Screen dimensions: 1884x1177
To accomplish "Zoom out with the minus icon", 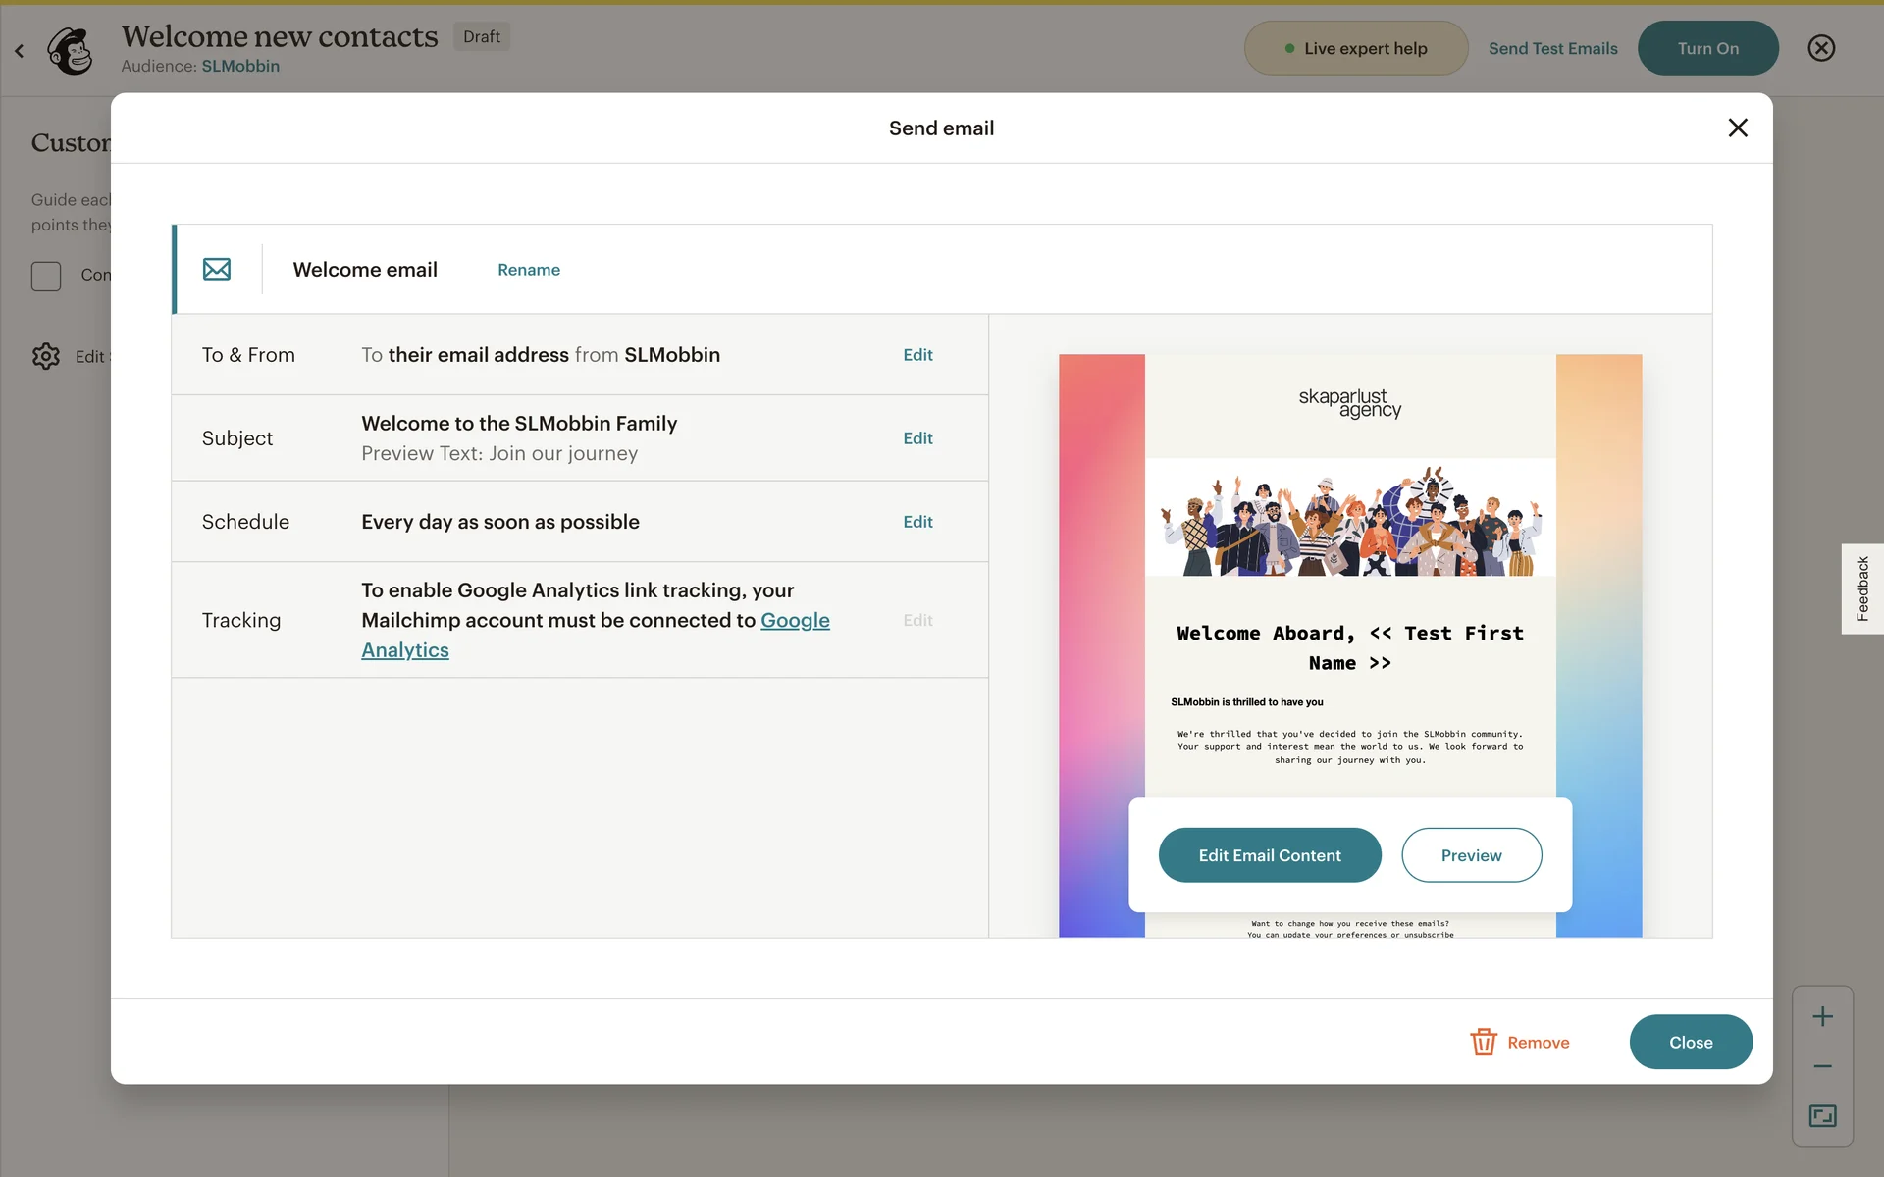I will pos(1822,1066).
